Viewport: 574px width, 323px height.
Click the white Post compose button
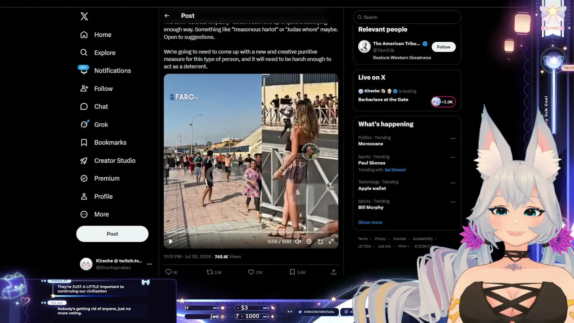pos(112,234)
